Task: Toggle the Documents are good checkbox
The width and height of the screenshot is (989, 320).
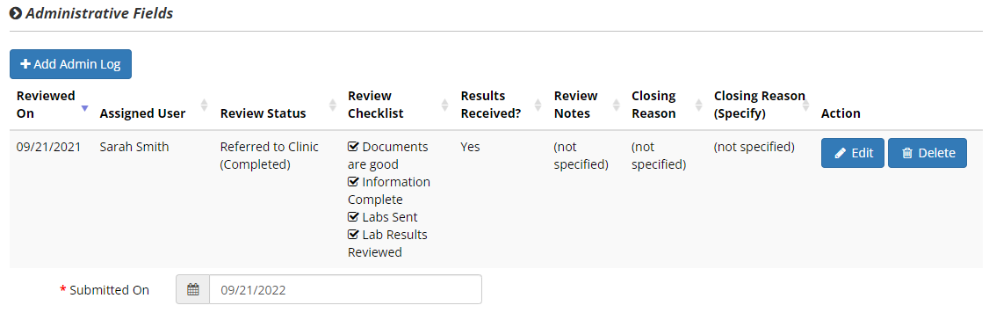Action: coord(353,147)
